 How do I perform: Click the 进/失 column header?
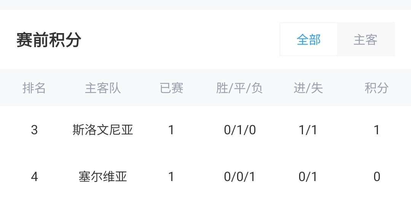(x=308, y=88)
